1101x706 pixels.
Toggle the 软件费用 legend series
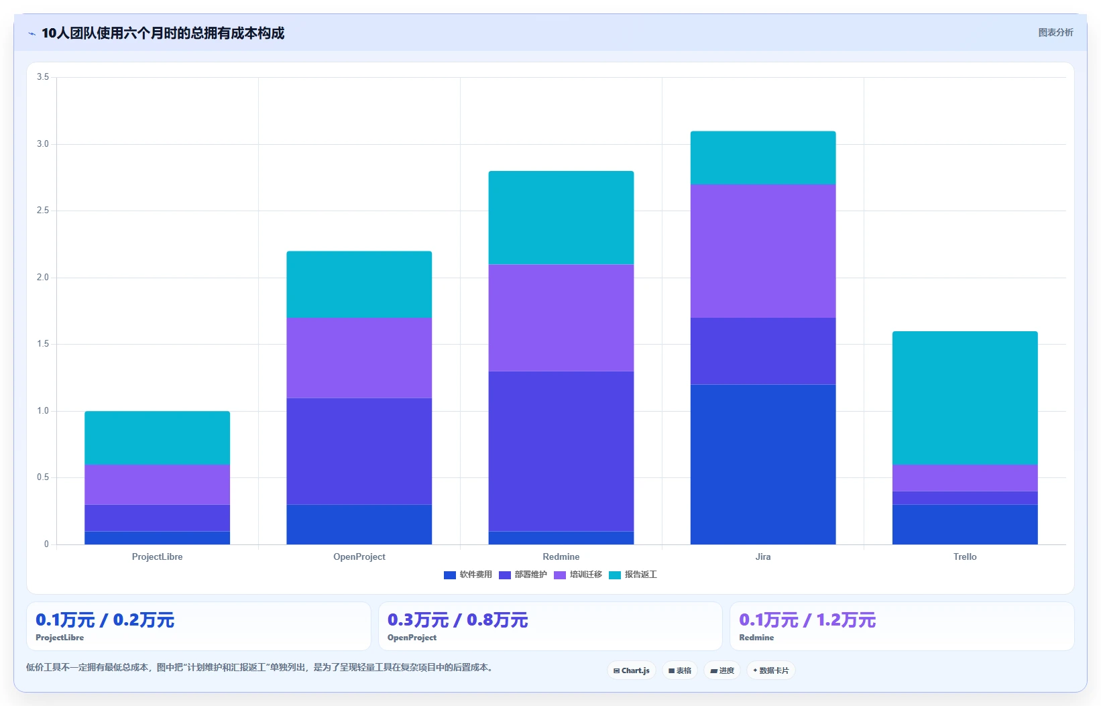468,575
